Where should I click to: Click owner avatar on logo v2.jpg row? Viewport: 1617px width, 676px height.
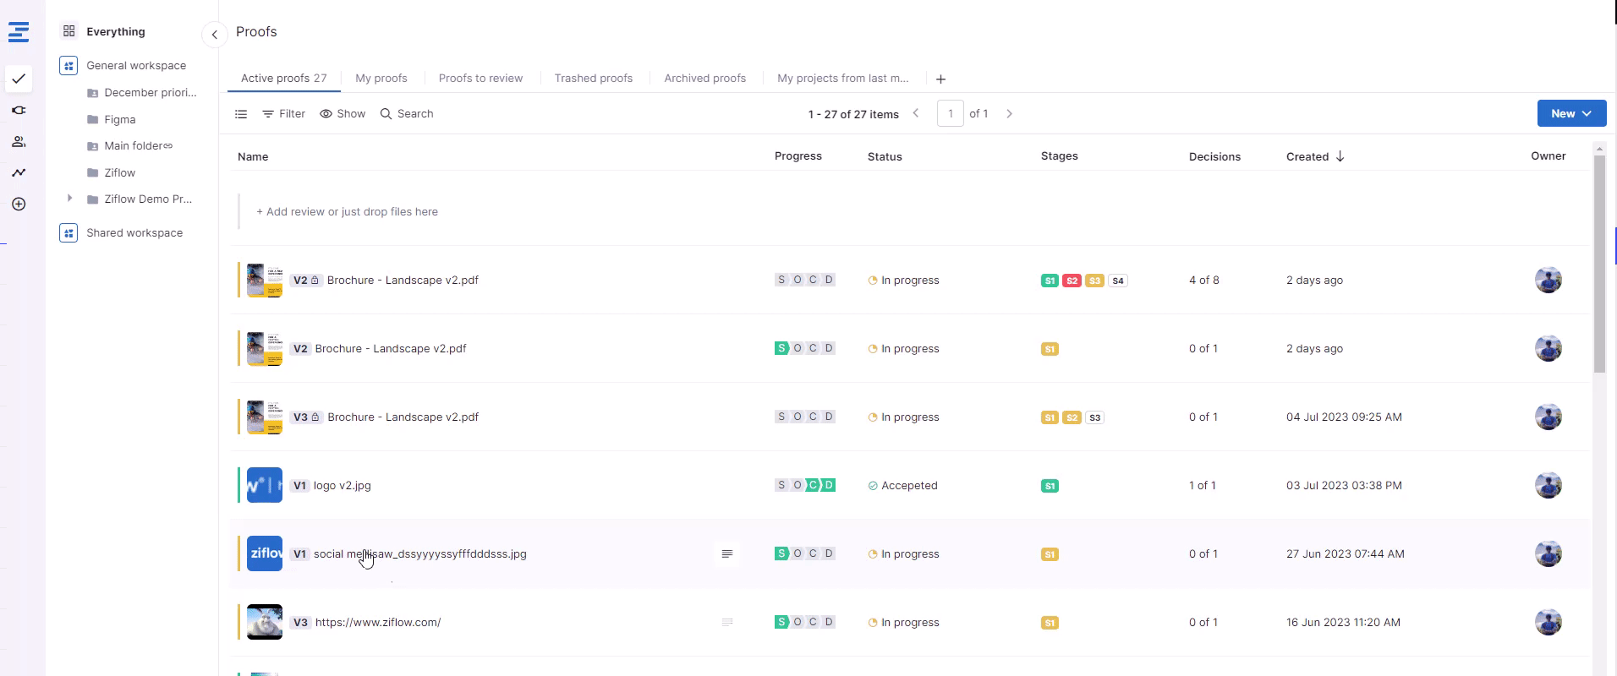1548,485
